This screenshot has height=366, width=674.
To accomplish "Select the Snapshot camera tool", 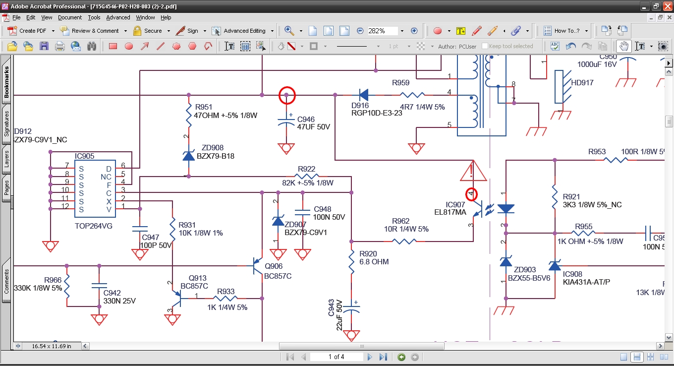I will click(663, 46).
